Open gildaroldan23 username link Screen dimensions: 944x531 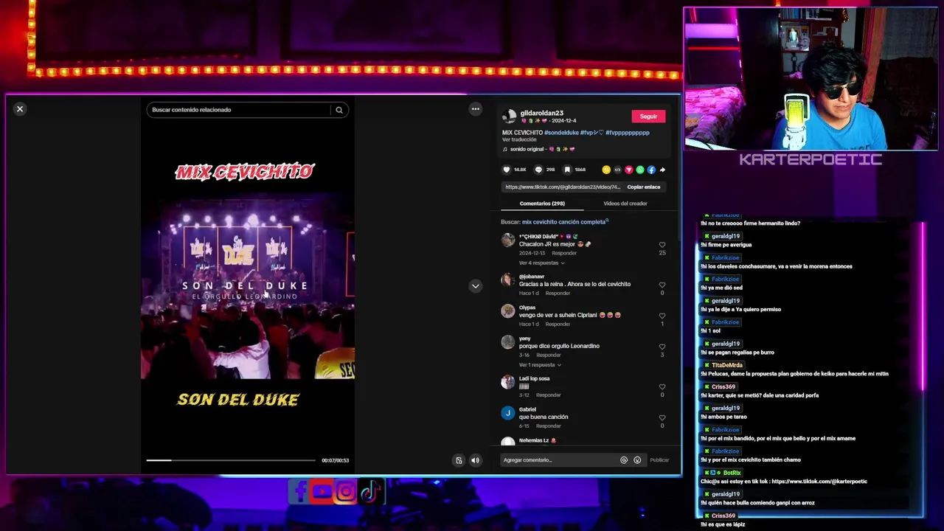[541, 114]
